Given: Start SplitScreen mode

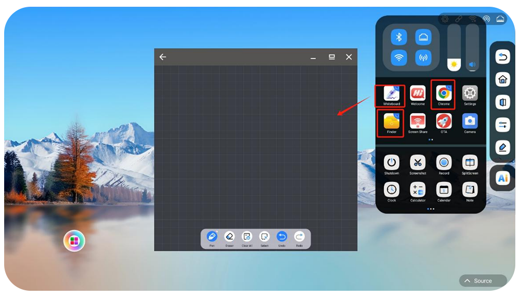Looking at the screenshot, I should tap(470, 163).
